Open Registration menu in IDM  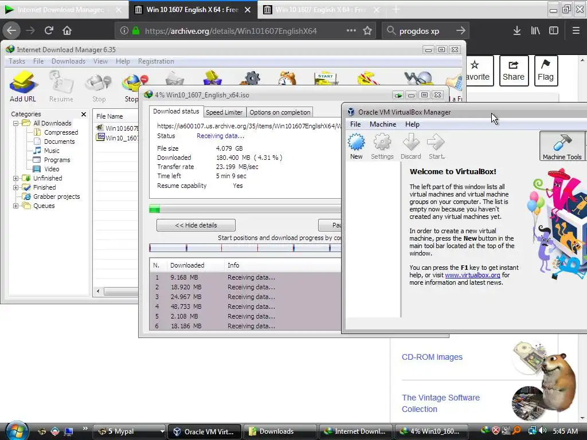156,61
